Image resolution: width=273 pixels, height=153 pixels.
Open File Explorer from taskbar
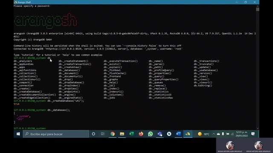pyautogui.click(x=122, y=134)
